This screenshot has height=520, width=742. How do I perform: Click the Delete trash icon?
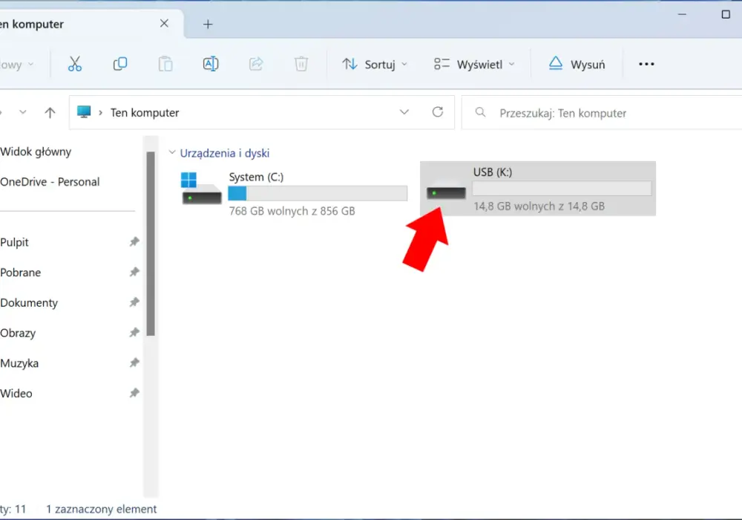tap(301, 64)
